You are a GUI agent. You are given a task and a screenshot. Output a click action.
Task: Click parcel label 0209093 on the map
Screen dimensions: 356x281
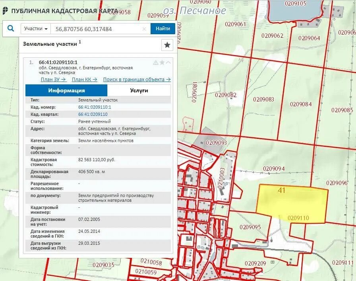(x=216, y=141)
